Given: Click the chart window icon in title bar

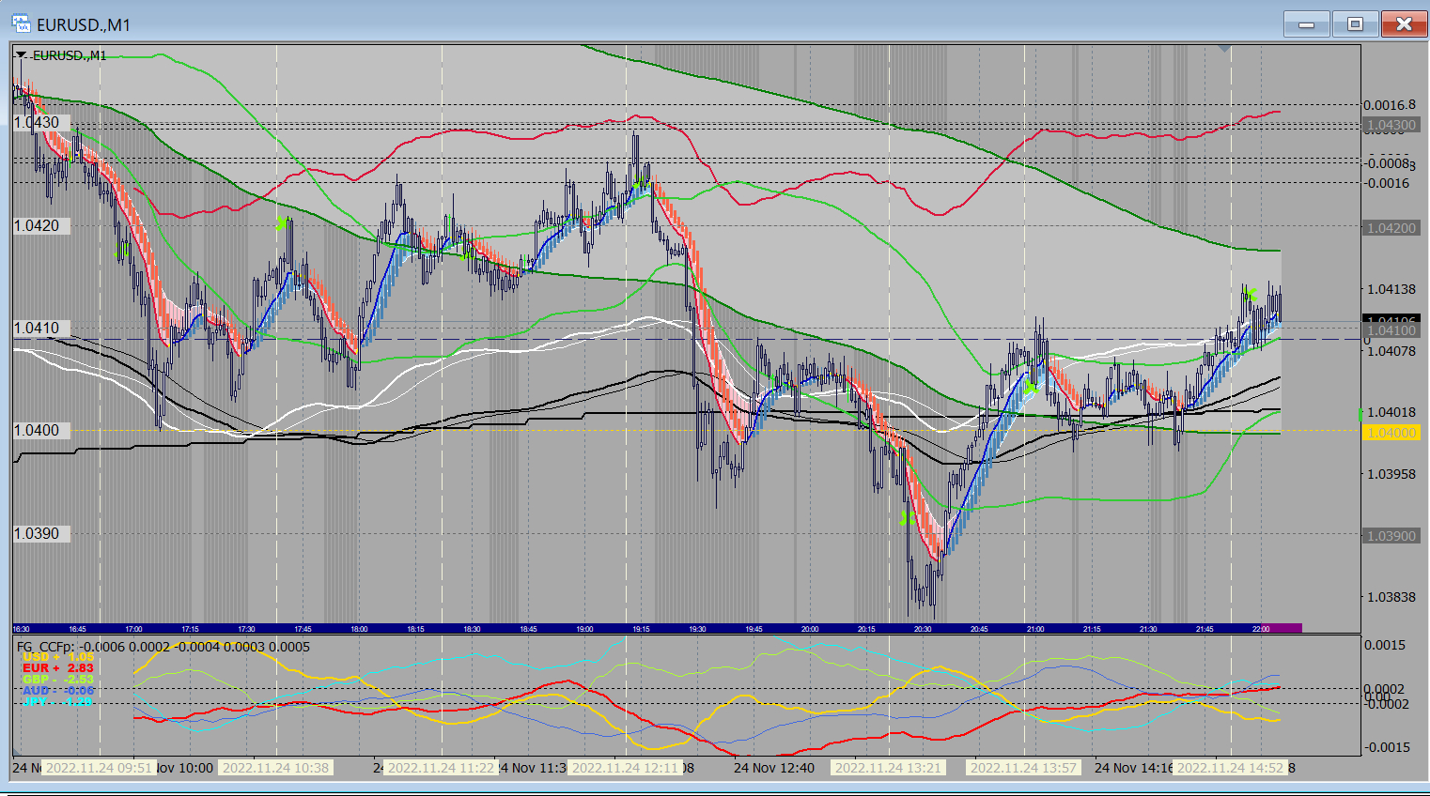Looking at the screenshot, I should pyautogui.click(x=21, y=23).
